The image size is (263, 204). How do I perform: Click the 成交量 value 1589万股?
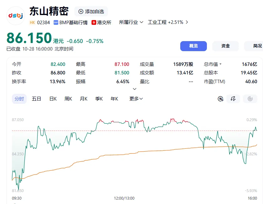pos(183,64)
